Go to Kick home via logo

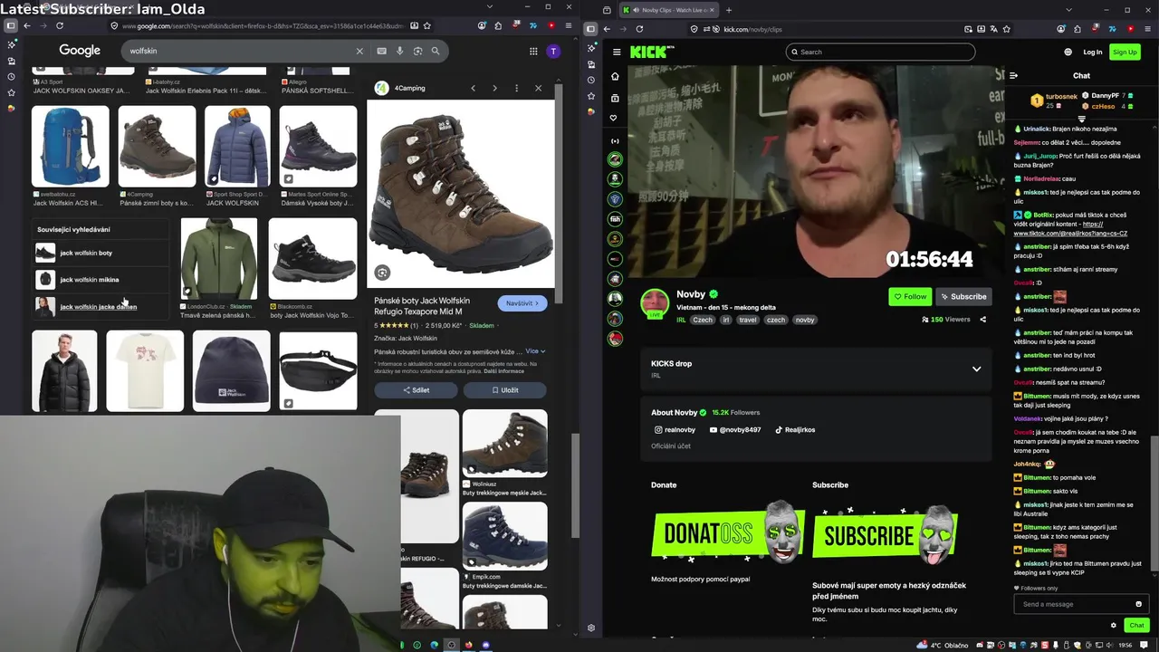click(x=652, y=53)
